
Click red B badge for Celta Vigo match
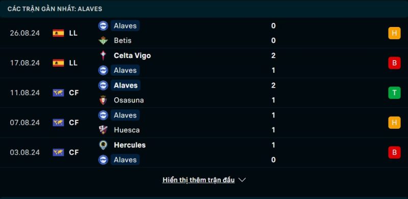(x=394, y=63)
